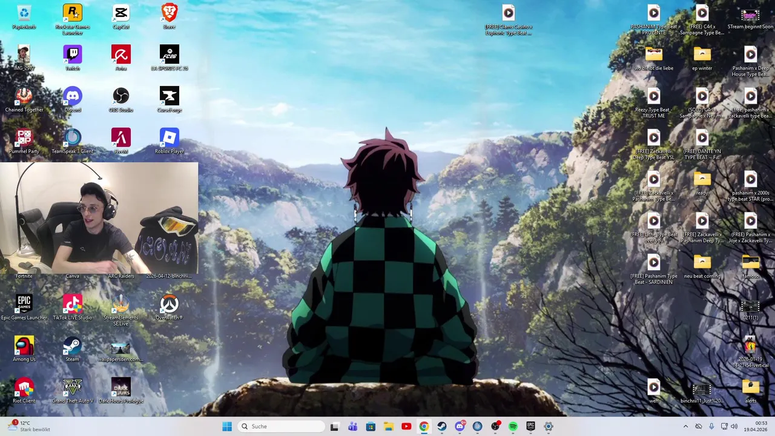This screenshot has height=436, width=775.
Task: Open the FiveM desktop shortcut
Action: click(x=120, y=141)
